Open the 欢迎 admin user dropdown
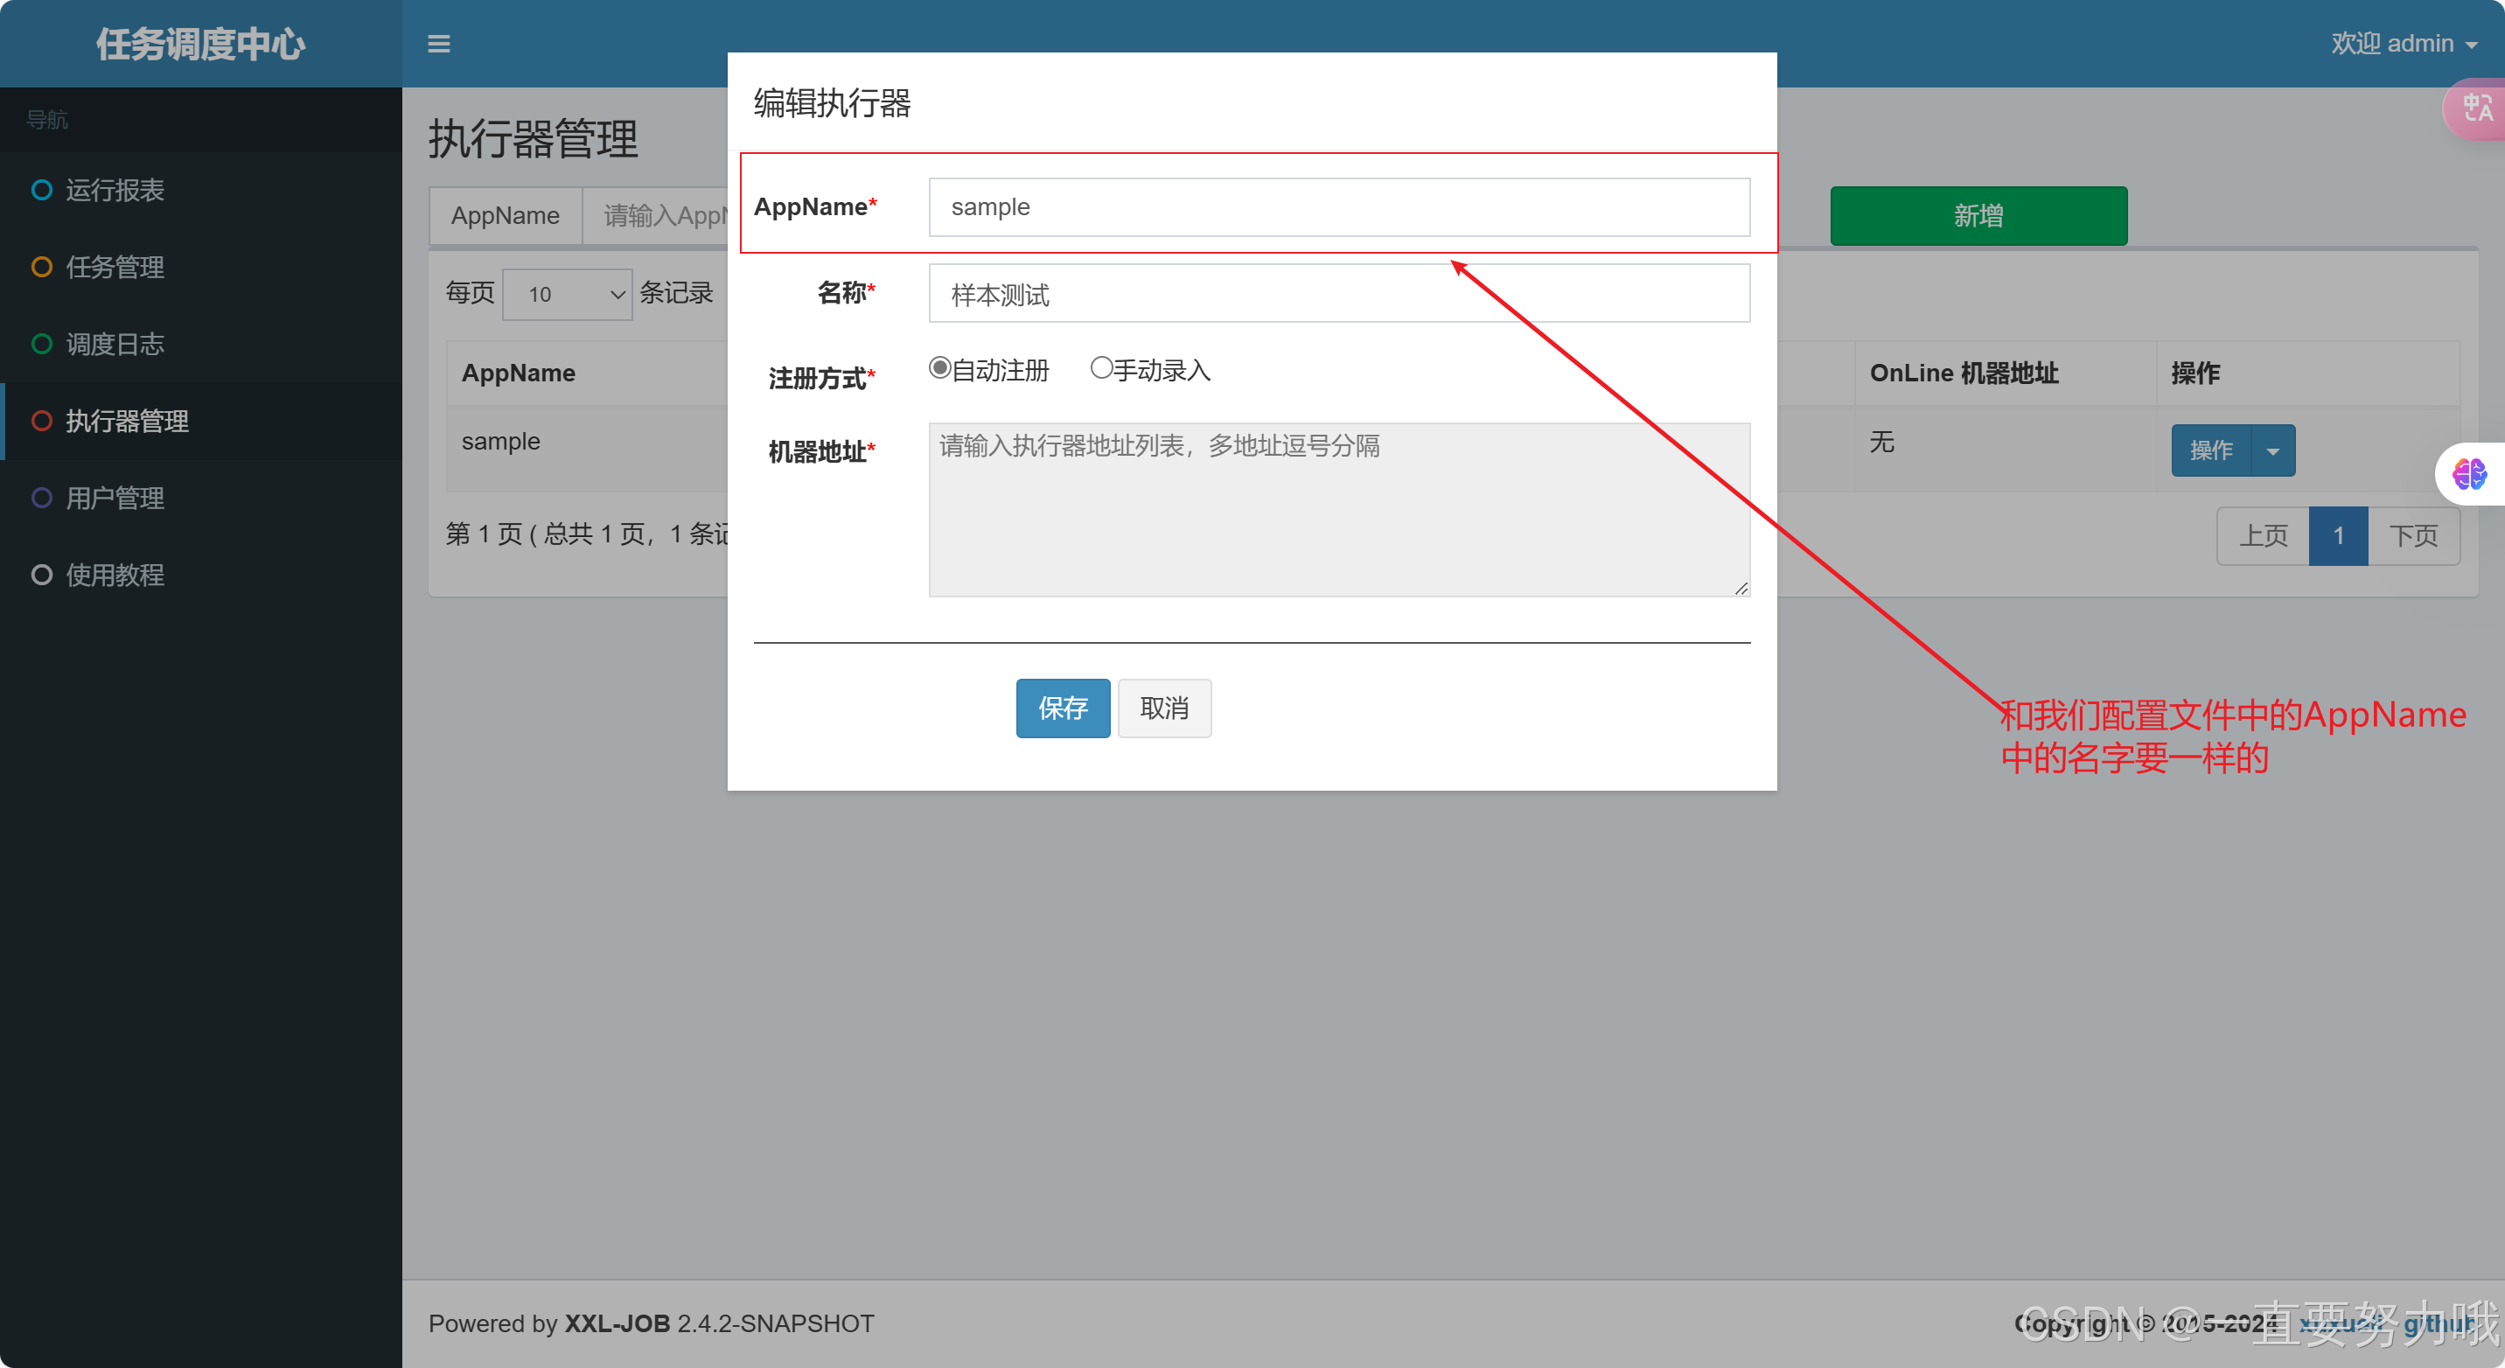Viewport: 2505px width, 1368px height. coord(2403,44)
